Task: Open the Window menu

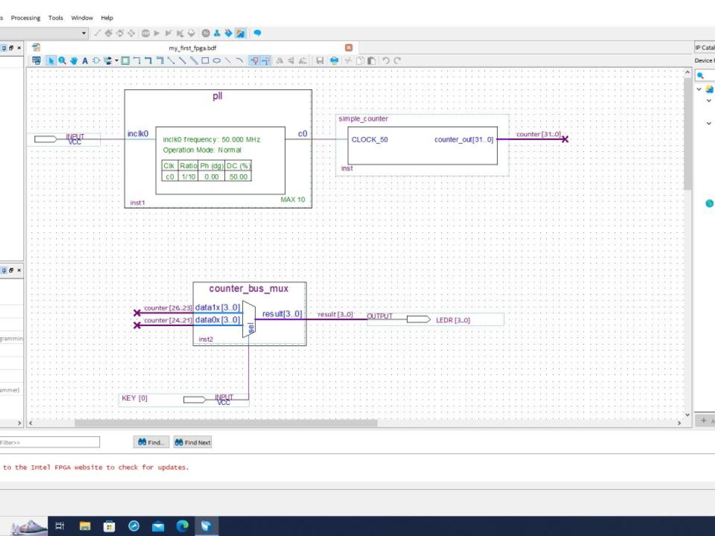Action: tap(82, 18)
